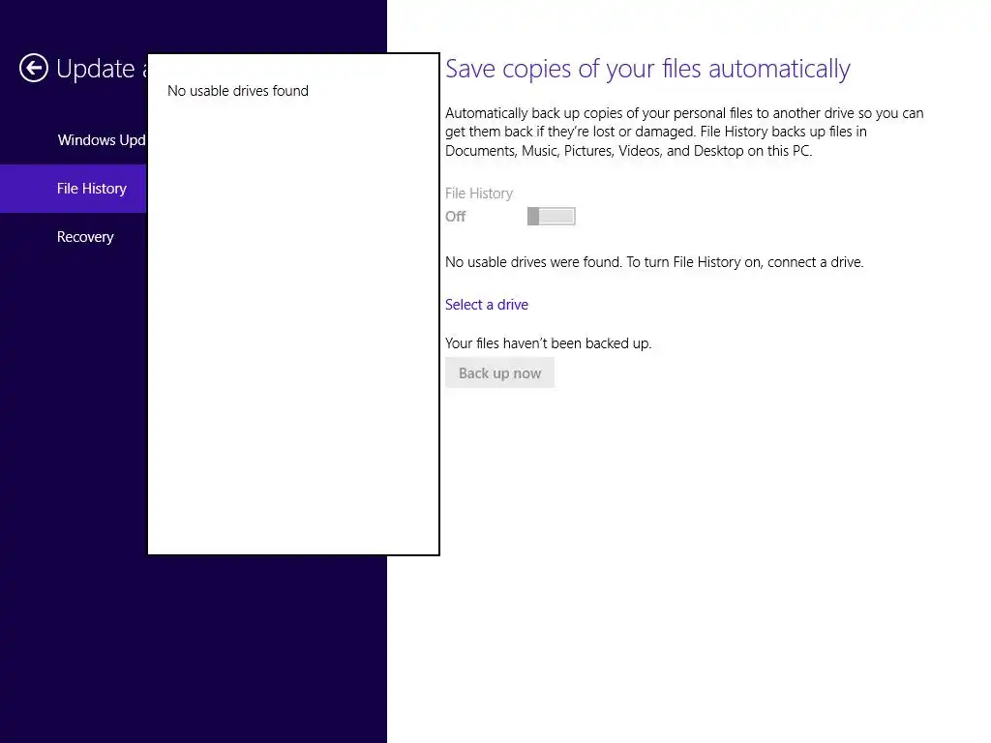Click the 'Save copies of your files automatically' heading
991x743 pixels.
pos(647,69)
